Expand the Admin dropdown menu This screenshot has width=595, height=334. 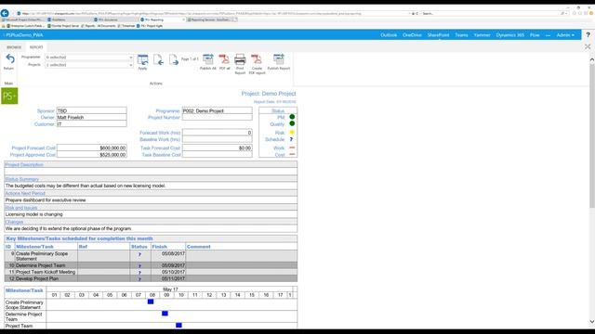pos(565,35)
